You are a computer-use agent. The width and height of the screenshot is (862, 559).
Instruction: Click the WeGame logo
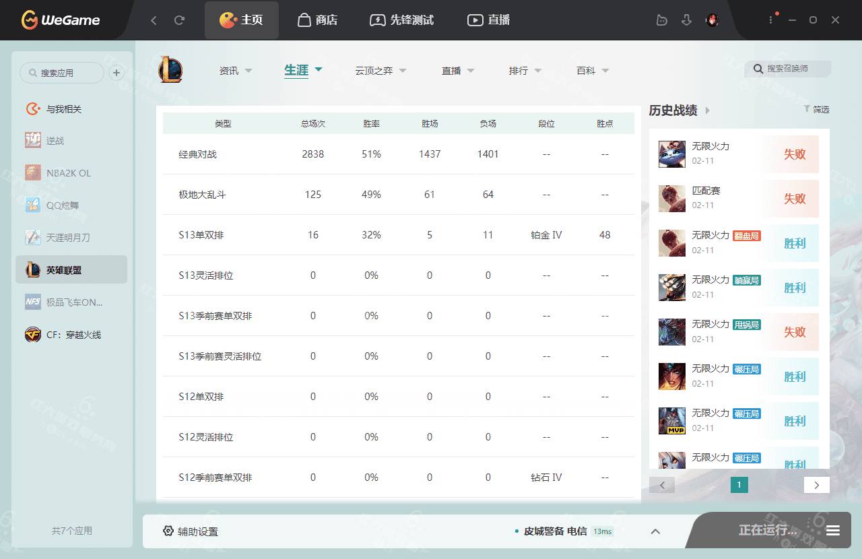pyautogui.click(x=61, y=20)
